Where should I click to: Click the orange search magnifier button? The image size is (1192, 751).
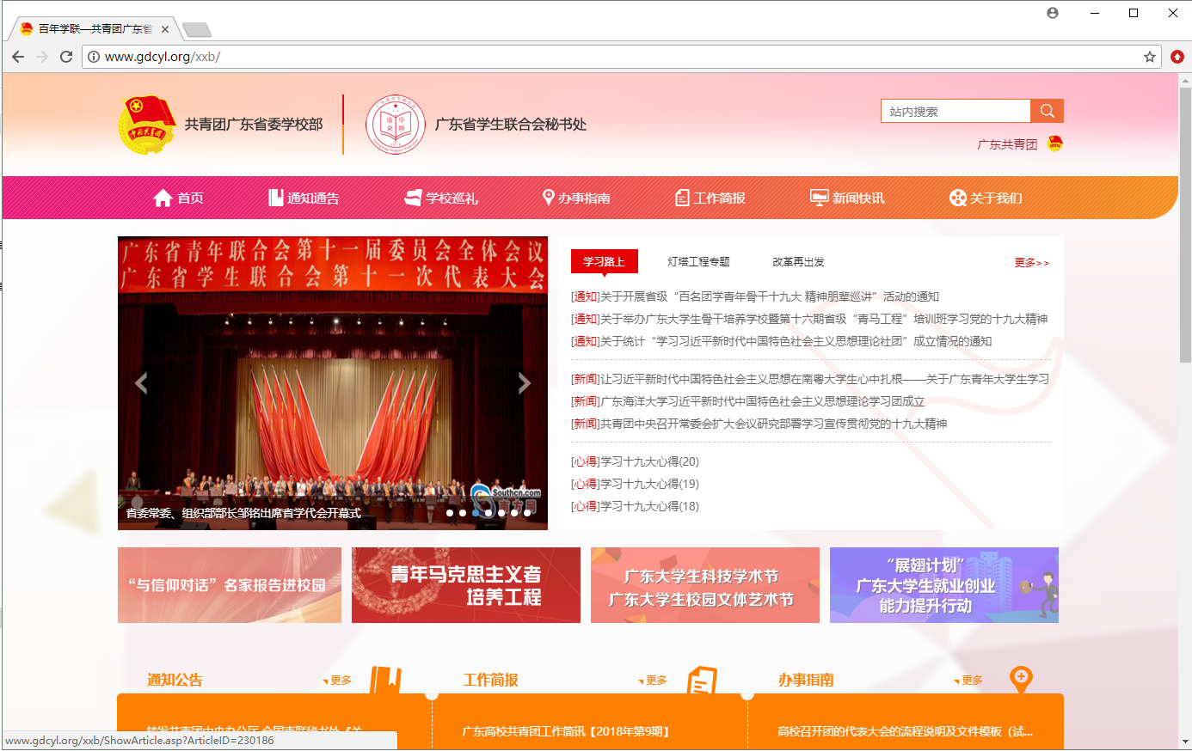point(1047,111)
